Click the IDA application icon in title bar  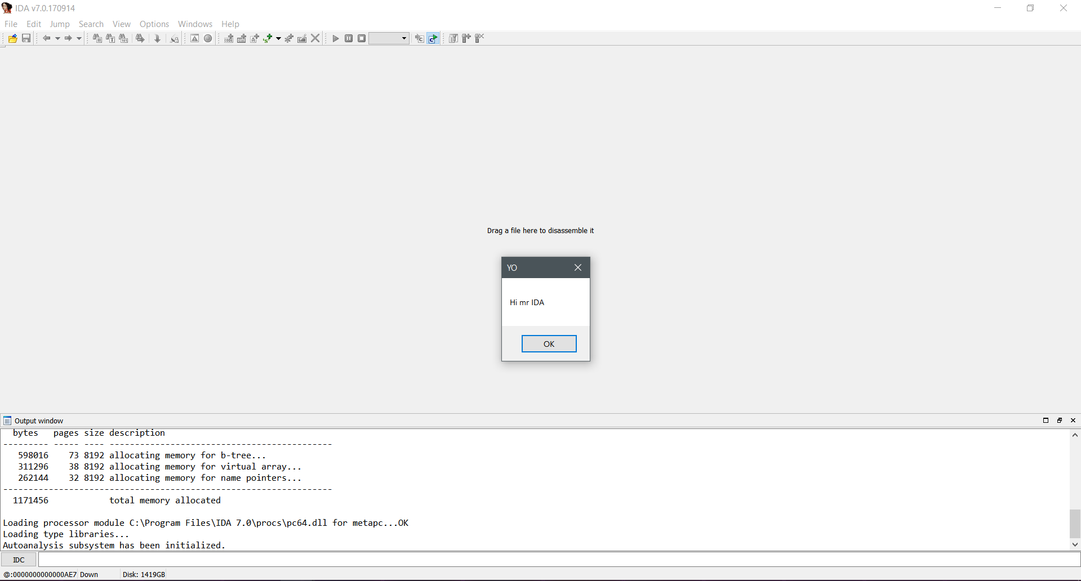7,8
